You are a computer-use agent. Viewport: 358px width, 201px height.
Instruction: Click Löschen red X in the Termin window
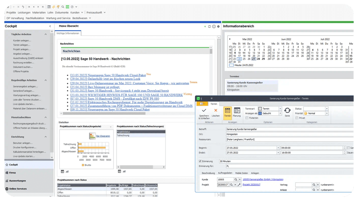(x=216, y=113)
